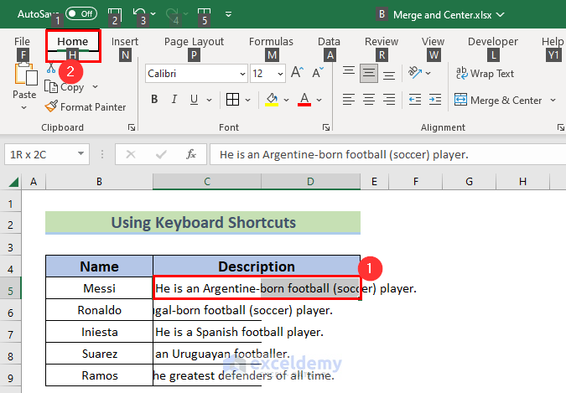Screen dimensions: 566x393
Task: Toggle Wrap Text
Action: coord(485,73)
